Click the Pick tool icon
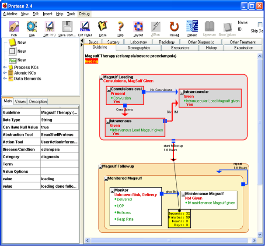Image resolution: width=265 pixels, height=246 pixels. point(14,26)
